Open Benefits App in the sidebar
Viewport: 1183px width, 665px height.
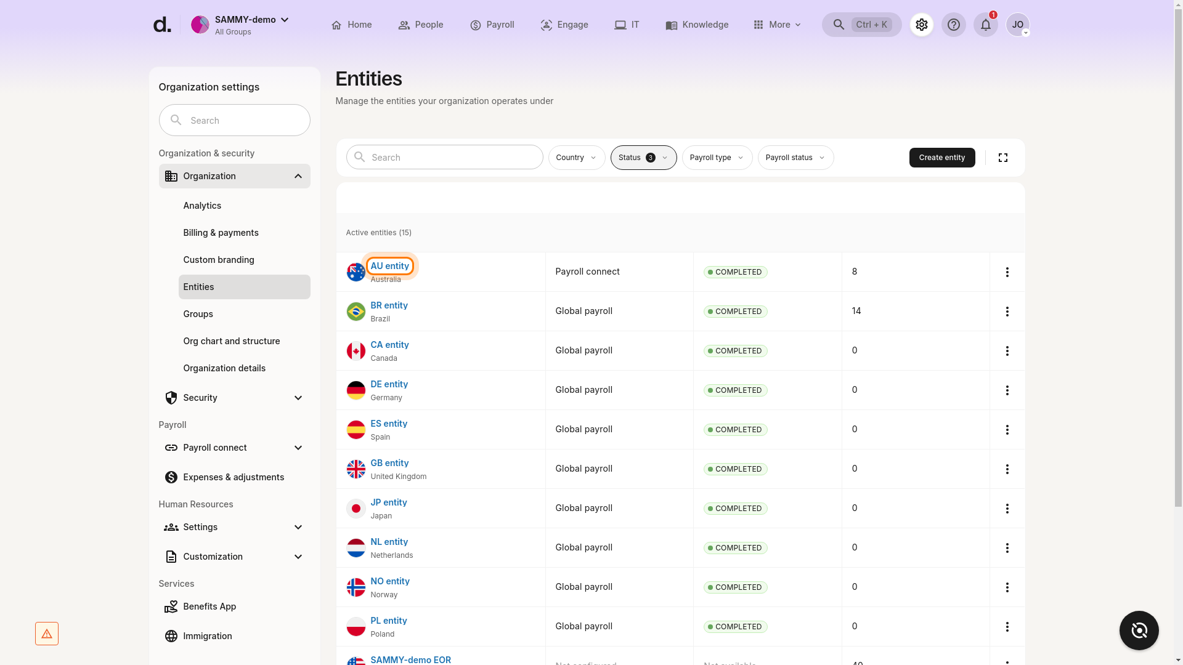(x=234, y=607)
